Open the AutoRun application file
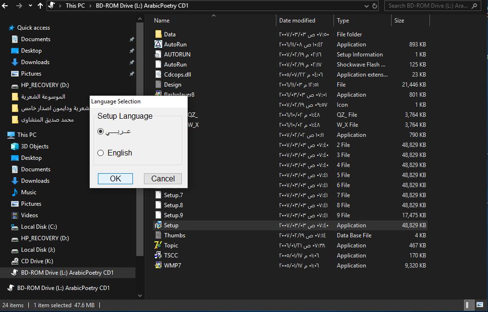 (175, 45)
